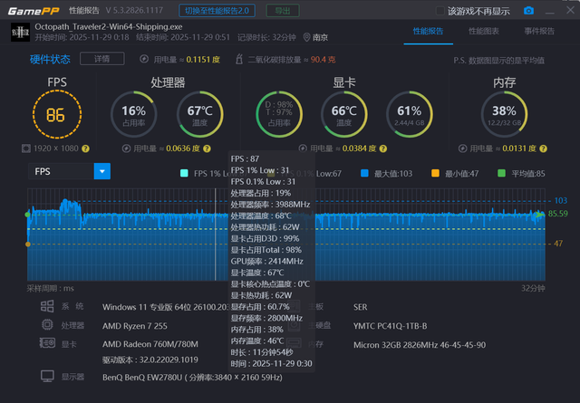580x403 pixels.
Task: Click the Octopath Traveler game thumbnail
Action: pos(20,32)
